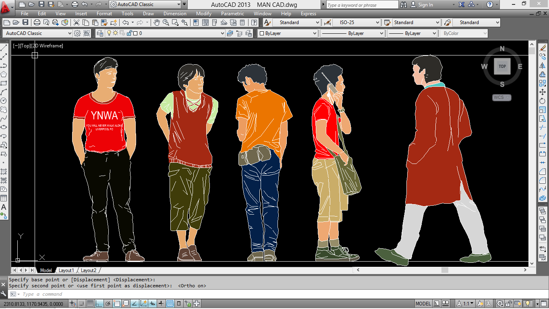Image resolution: width=549 pixels, height=309 pixels.
Task: Click the ViewCube TOP face
Action: [502, 66]
